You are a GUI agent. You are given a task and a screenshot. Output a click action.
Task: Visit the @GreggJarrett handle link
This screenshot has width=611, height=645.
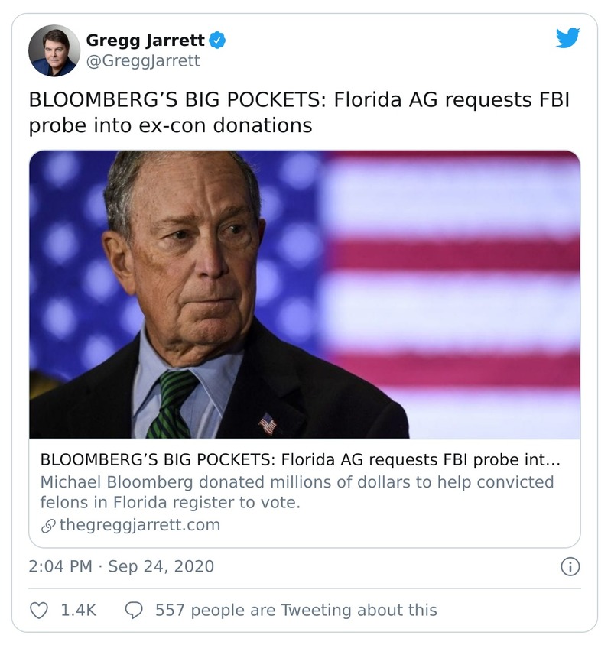[x=142, y=61]
